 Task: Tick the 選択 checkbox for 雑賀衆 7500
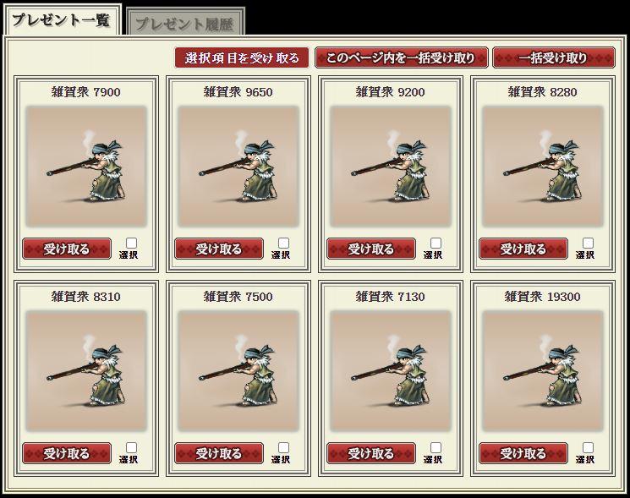click(283, 448)
